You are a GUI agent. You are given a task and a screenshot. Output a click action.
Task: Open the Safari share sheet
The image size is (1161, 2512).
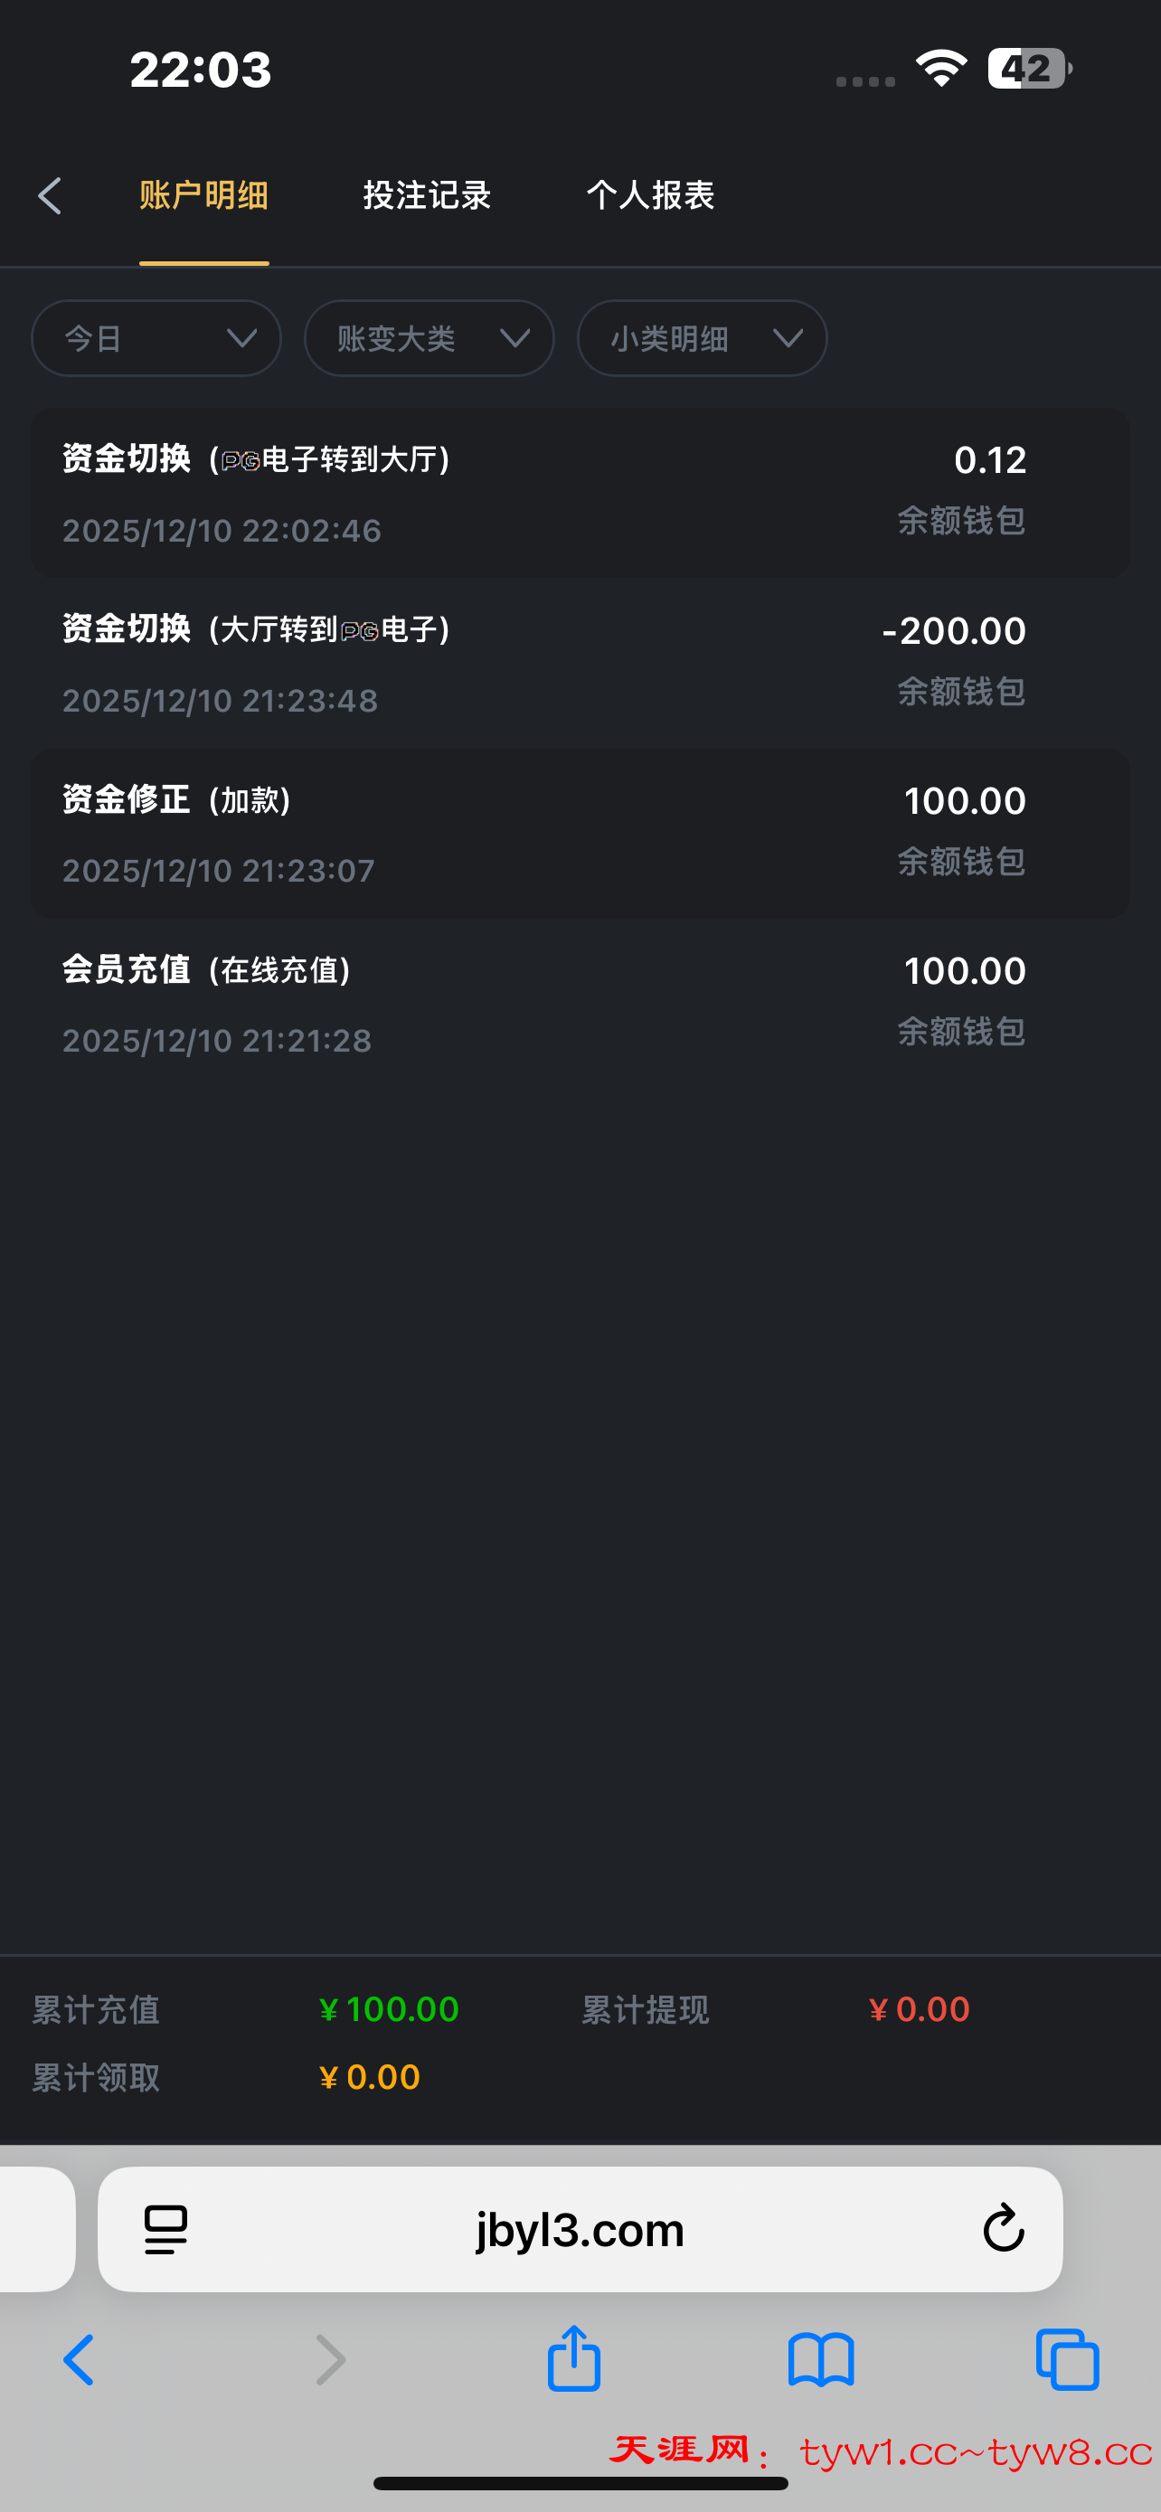(574, 2358)
